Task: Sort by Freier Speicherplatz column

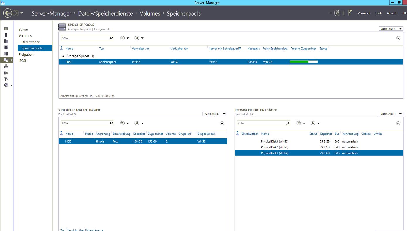Action: pos(275,49)
